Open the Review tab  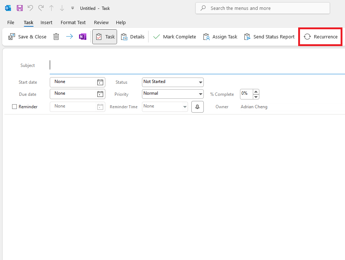[x=101, y=22]
